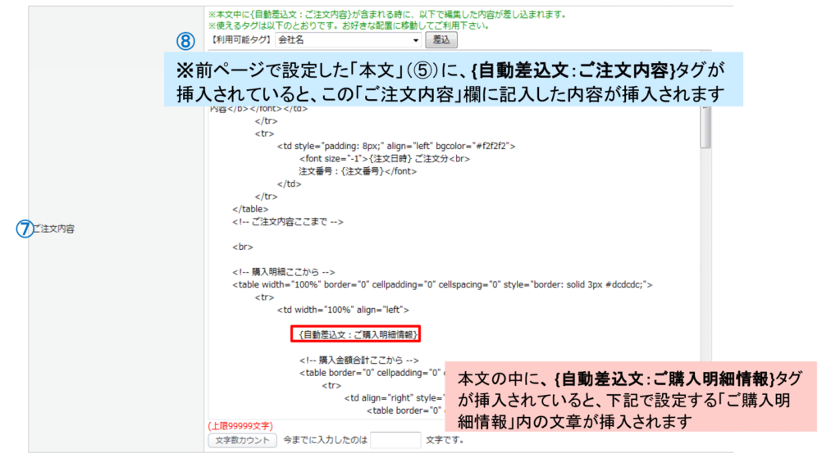Click the character count result field
The image size is (840, 458).
coord(396,440)
